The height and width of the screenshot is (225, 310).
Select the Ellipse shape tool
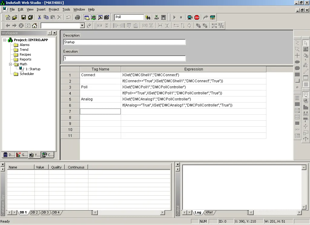point(297,62)
